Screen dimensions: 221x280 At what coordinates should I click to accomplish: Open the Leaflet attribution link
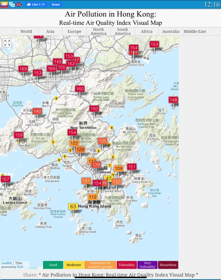pos(7,263)
